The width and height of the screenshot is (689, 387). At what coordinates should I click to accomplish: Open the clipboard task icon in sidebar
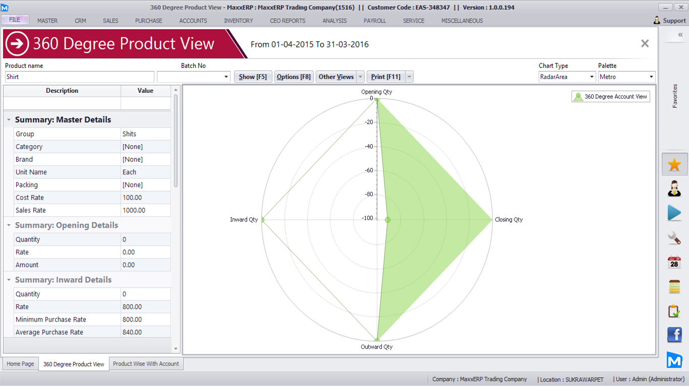(x=674, y=311)
